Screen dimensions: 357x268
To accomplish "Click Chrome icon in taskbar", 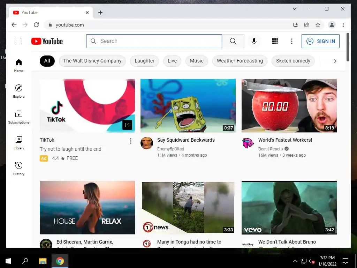I will pyautogui.click(x=60, y=261).
